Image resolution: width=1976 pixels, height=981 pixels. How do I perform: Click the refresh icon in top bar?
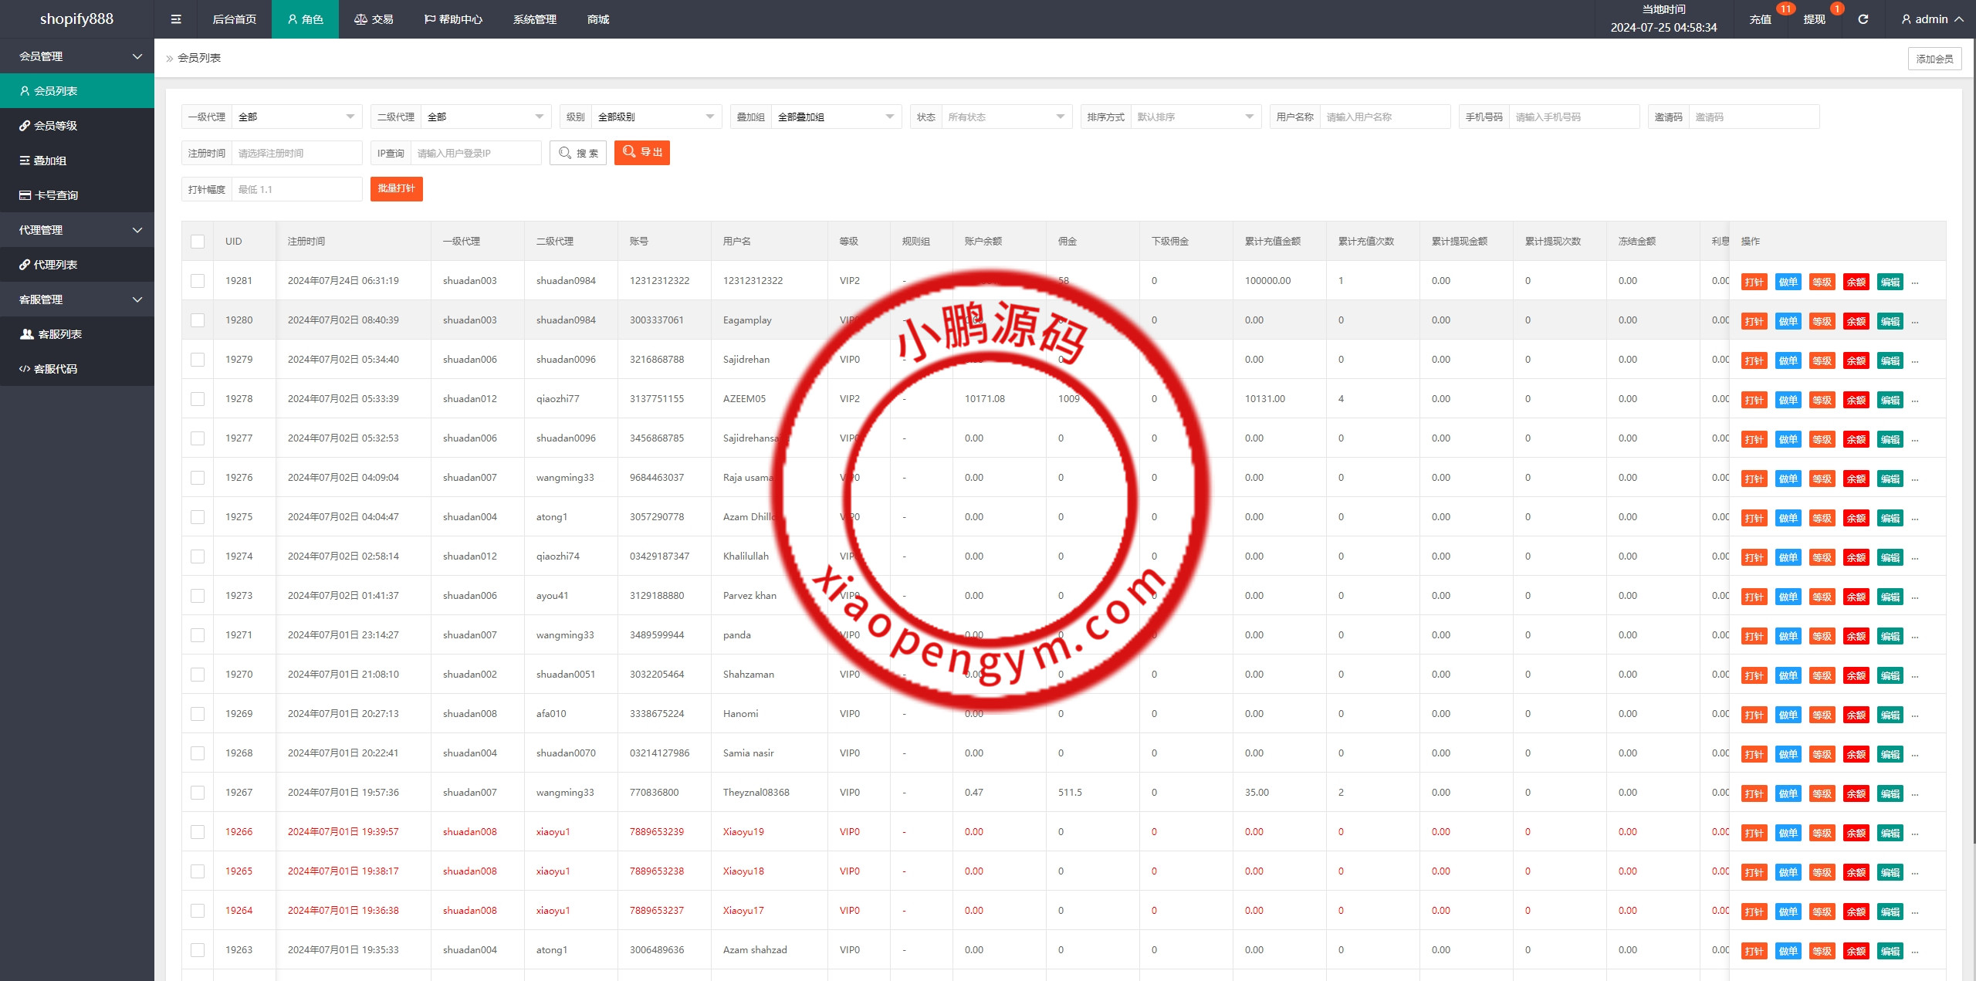coord(1863,19)
